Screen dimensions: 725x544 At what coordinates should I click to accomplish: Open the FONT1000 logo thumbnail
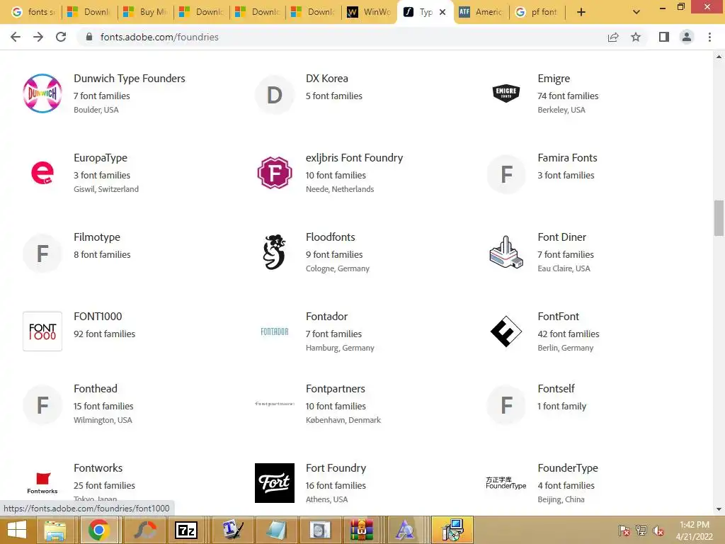click(x=42, y=331)
